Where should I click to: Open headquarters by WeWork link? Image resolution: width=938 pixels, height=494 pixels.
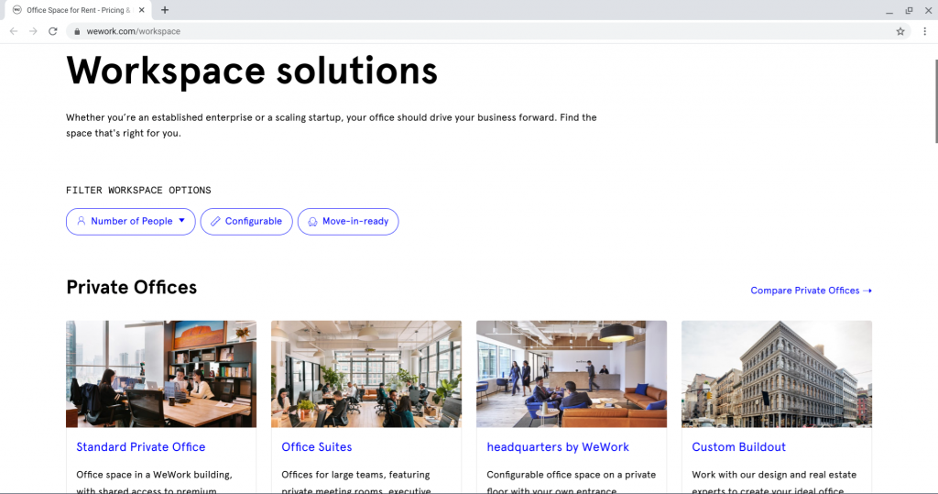coord(558,447)
